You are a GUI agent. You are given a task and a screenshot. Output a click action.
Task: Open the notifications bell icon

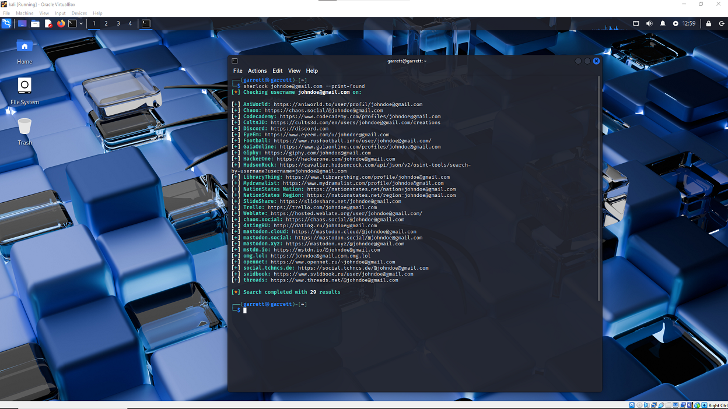(x=663, y=23)
